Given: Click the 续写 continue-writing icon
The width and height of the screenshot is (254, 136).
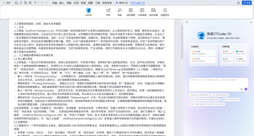Looking at the screenshot, I should [x=108, y=12].
